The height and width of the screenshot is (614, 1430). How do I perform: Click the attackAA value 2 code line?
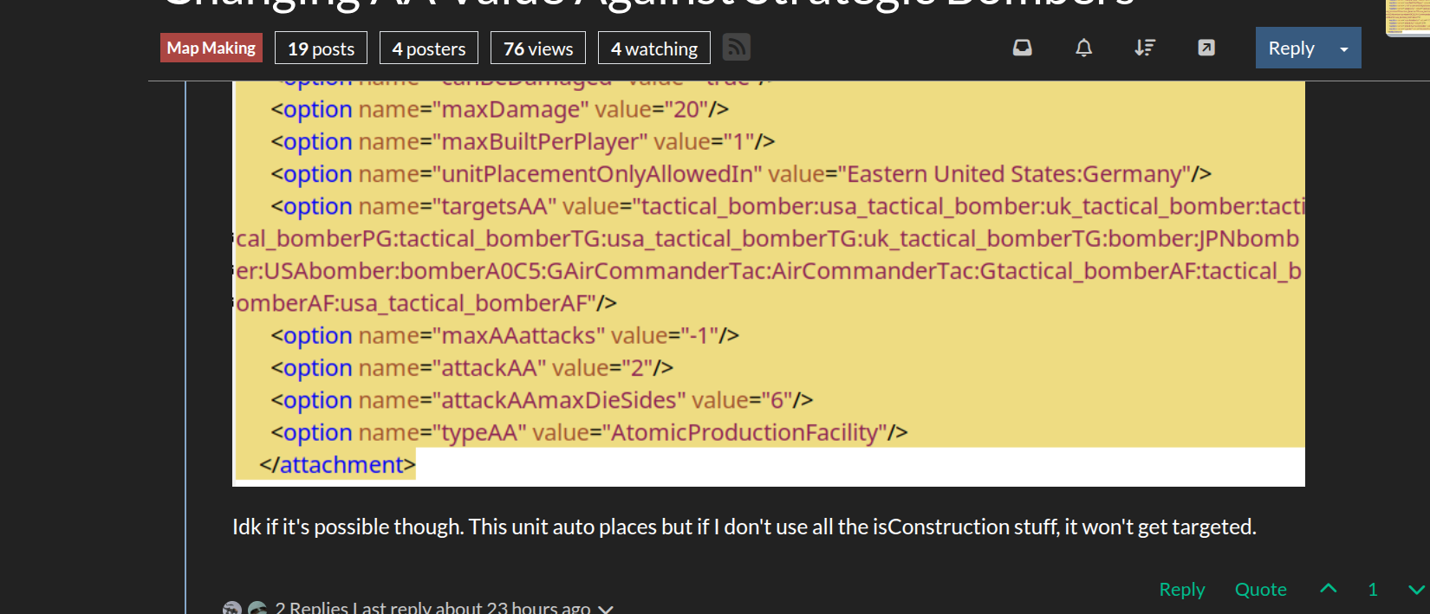[x=472, y=367]
